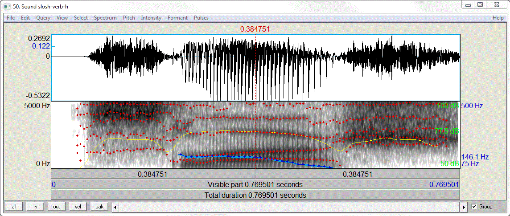Click the blue 0.122 amplitude value

tap(41, 46)
